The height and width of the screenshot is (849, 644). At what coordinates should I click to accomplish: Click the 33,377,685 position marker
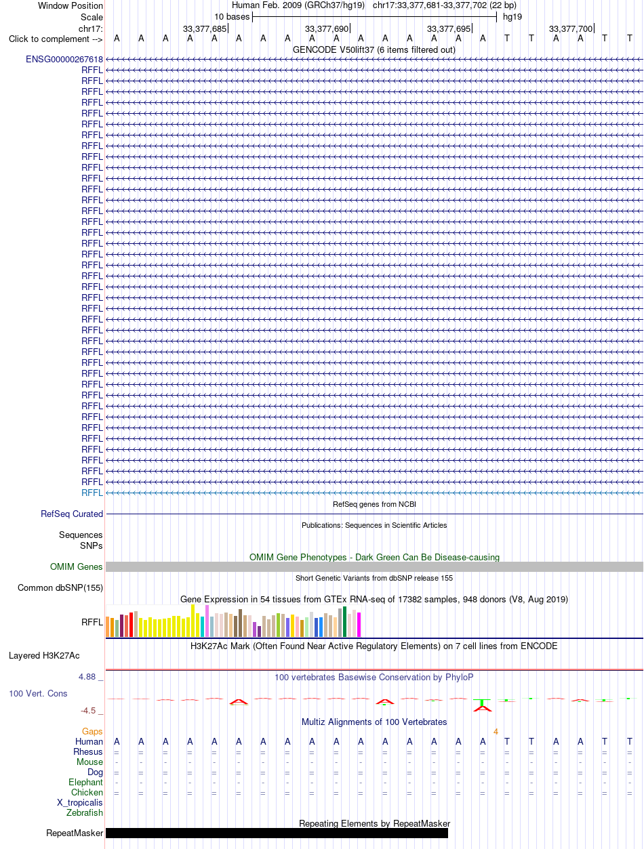(205, 28)
